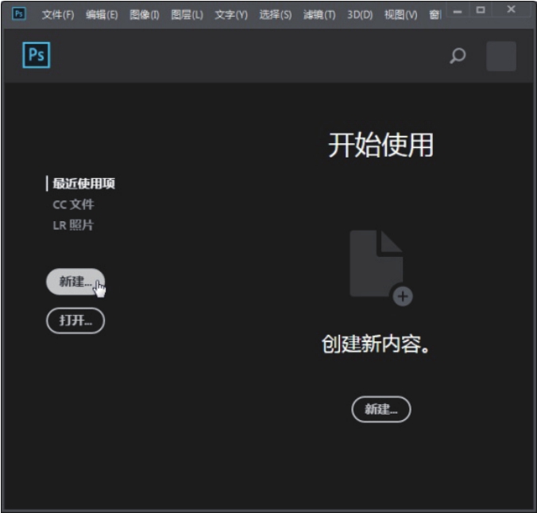
Task: Open the 图层(L) menu
Action: [x=187, y=14]
